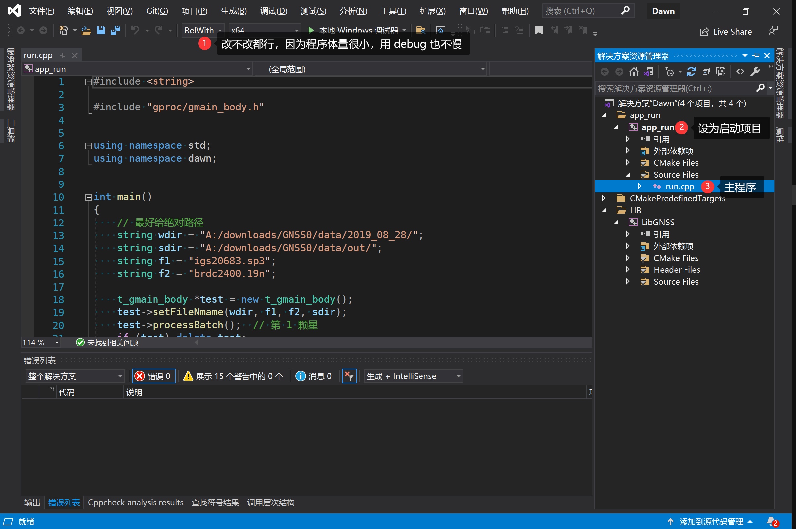Screen dimensions: 796x529
Task: Expand the CMakePredefinedTargets folder
Action: pyautogui.click(x=604, y=198)
